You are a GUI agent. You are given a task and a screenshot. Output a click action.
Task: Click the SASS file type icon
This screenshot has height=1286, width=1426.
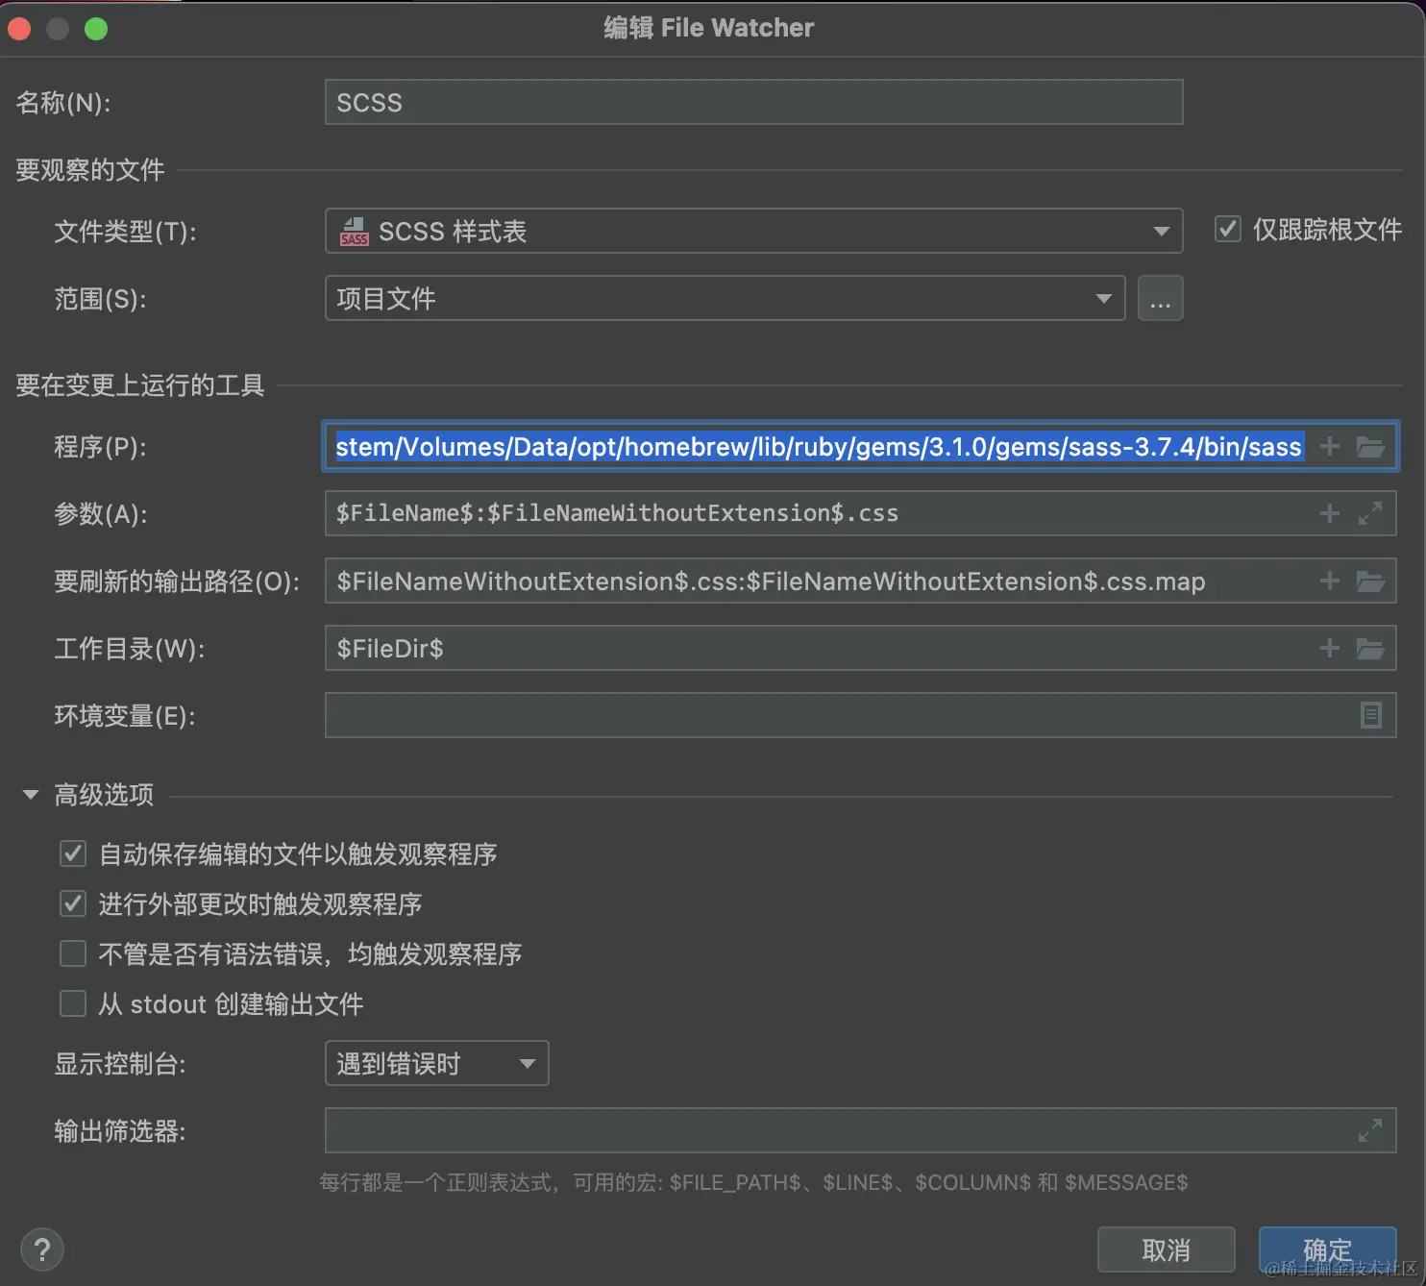pyautogui.click(x=355, y=232)
